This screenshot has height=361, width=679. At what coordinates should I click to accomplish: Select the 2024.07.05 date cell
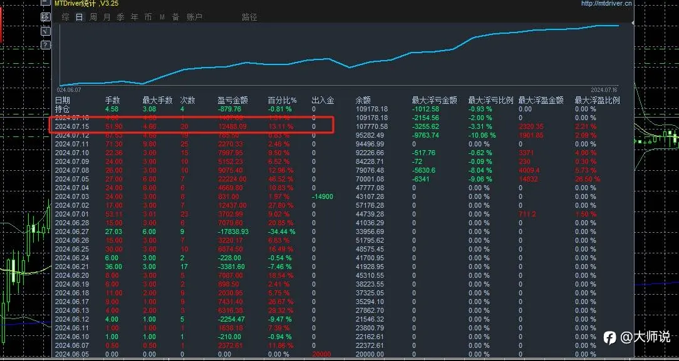click(x=72, y=179)
